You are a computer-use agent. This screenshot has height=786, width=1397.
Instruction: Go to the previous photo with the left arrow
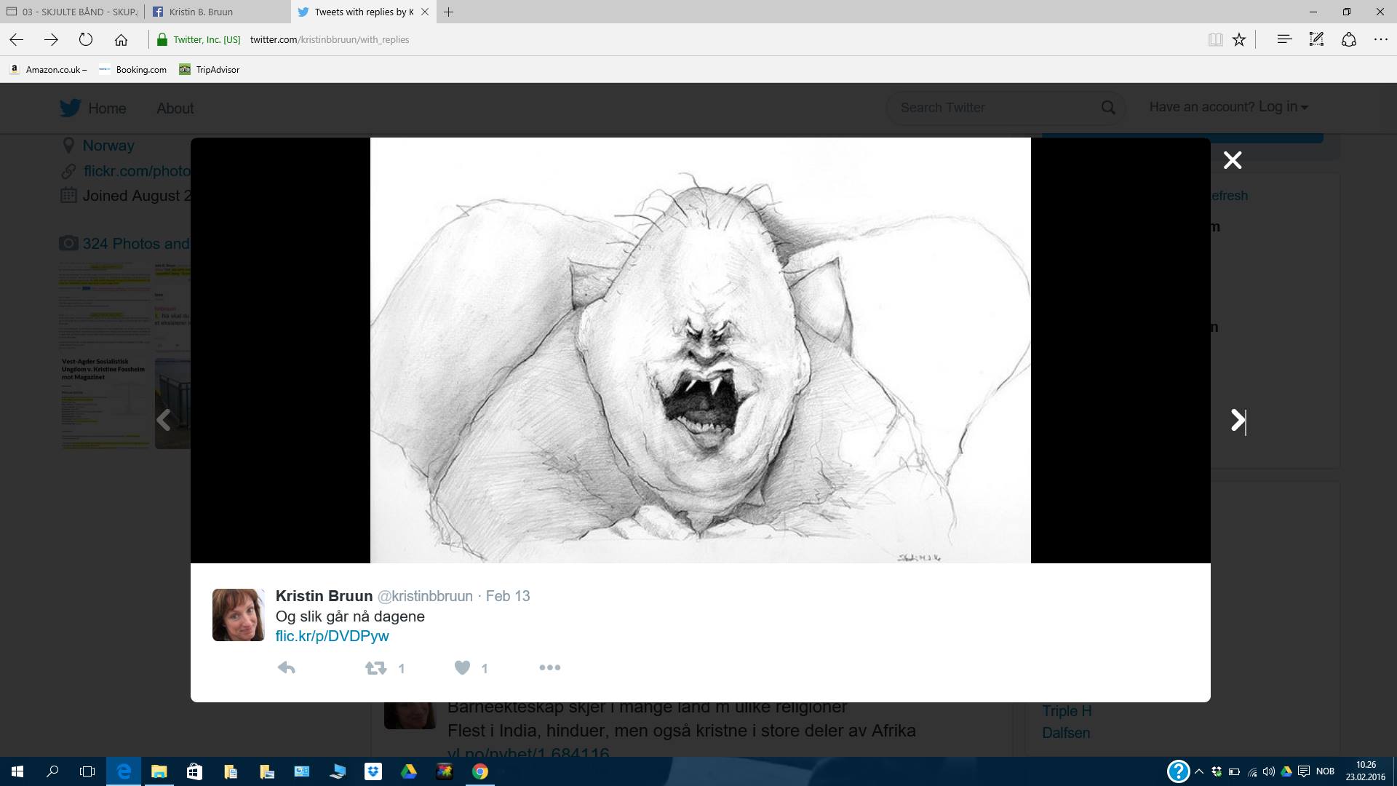(x=164, y=420)
